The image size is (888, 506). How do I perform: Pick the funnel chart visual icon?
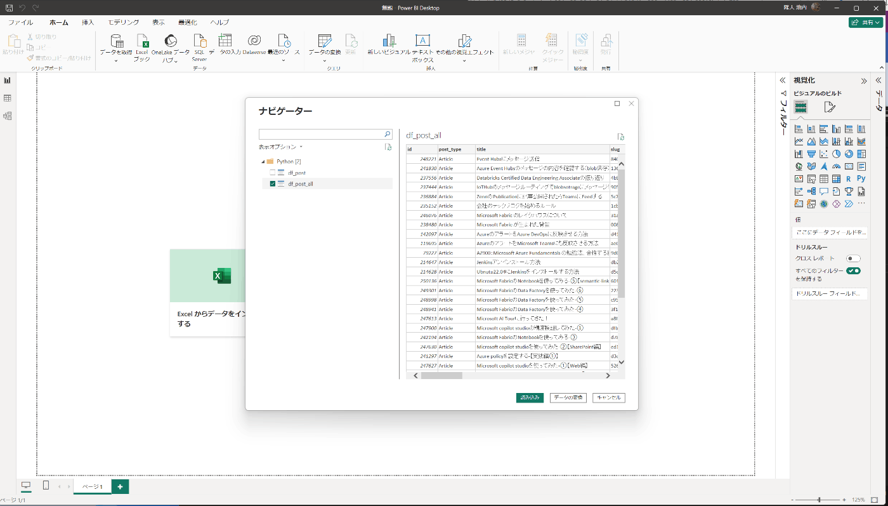point(811,154)
